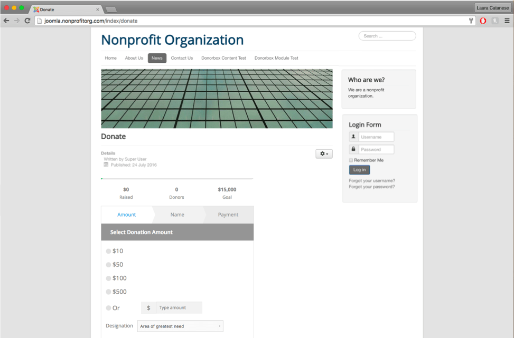Image resolution: width=514 pixels, height=338 pixels.
Task: Click the browser back arrow
Action: click(6, 20)
